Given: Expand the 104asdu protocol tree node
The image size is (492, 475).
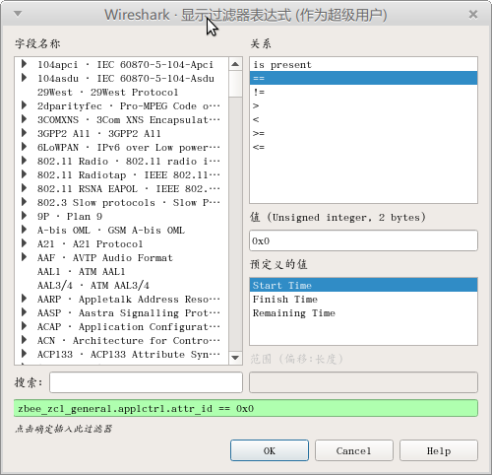Looking at the screenshot, I should click(x=24, y=78).
